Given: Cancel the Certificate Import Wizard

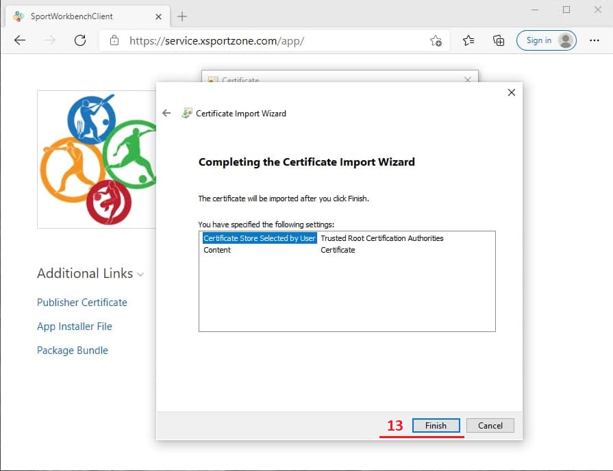Looking at the screenshot, I should coord(490,425).
